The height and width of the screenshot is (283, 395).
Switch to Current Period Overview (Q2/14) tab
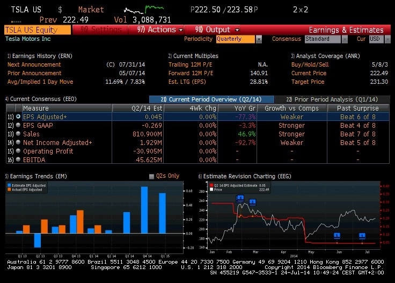tap(211, 99)
